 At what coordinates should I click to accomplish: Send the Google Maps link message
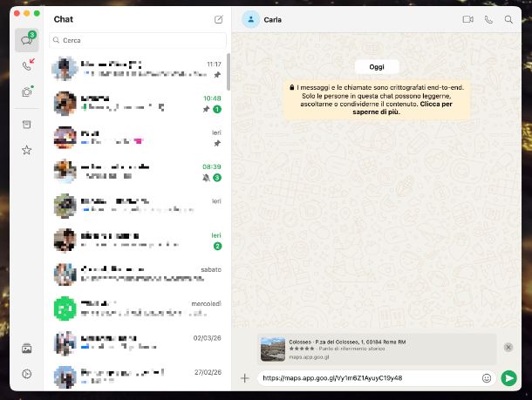click(508, 378)
